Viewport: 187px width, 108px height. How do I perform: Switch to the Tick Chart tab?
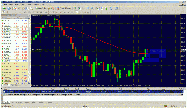point(15,85)
